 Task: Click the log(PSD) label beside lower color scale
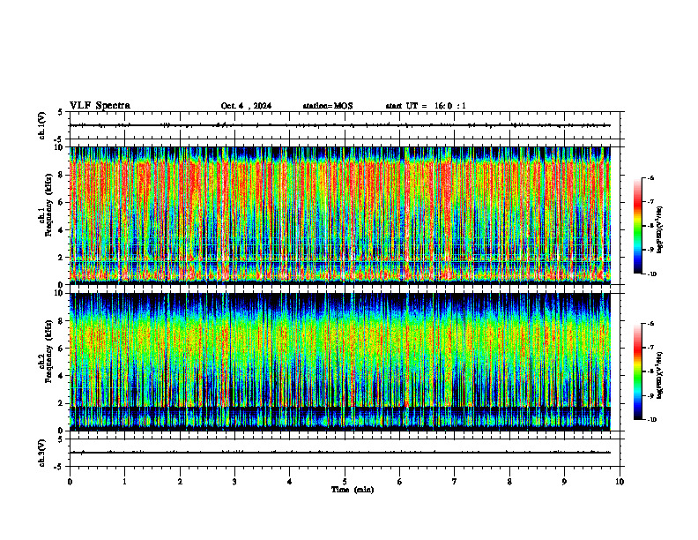[x=660, y=375]
